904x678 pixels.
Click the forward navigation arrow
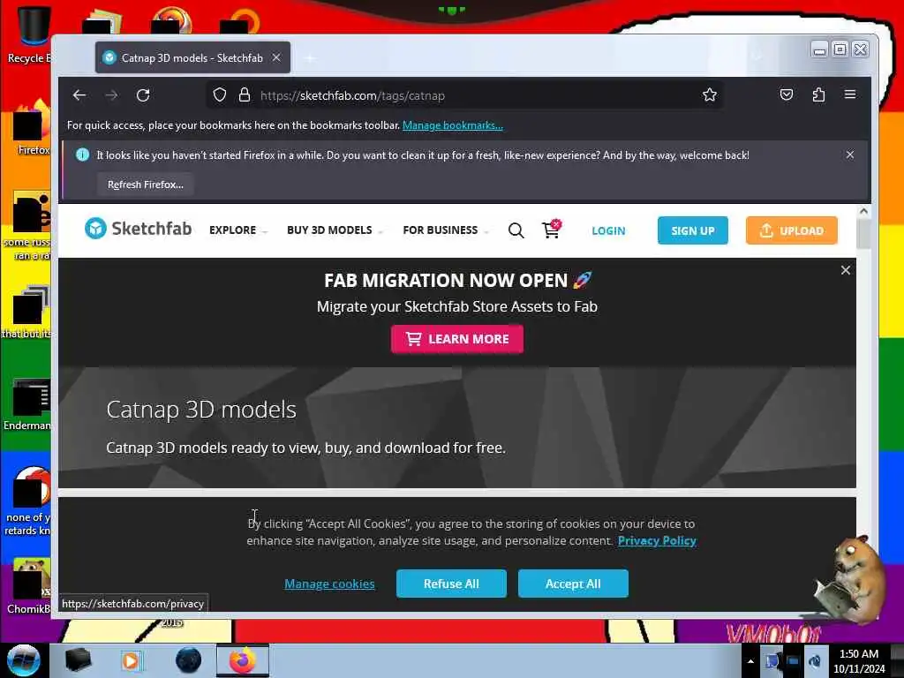[111, 95]
